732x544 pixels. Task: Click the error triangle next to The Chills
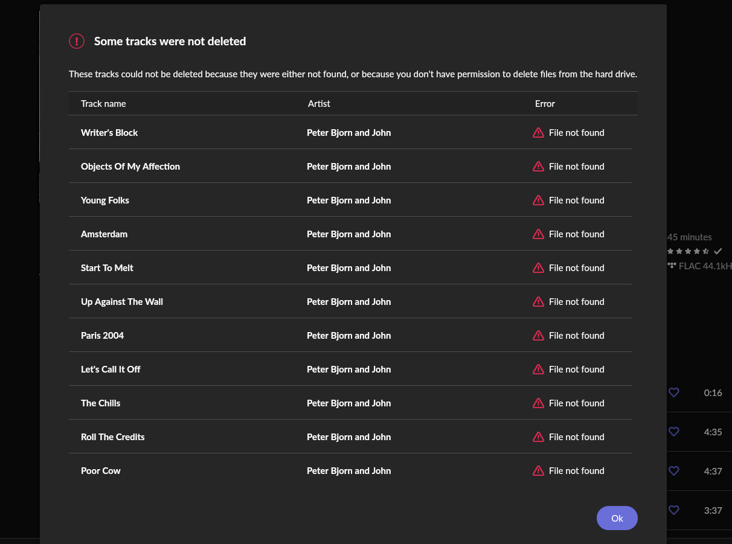[x=538, y=403]
